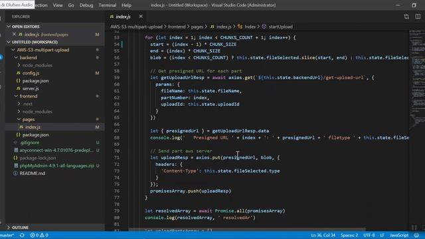Open the Help menu

126,5
